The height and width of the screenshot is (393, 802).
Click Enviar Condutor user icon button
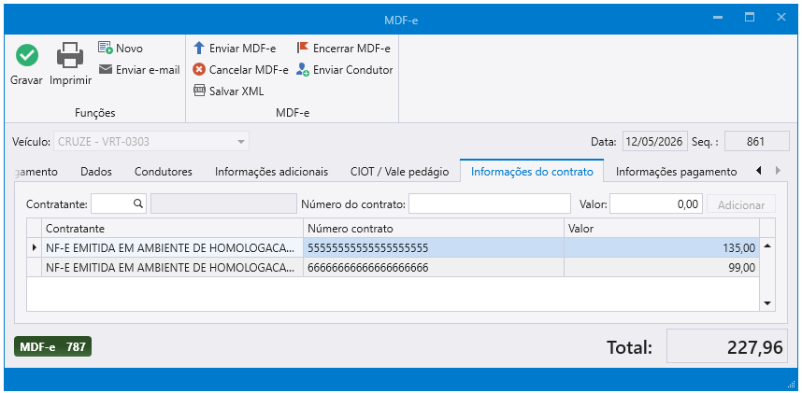coord(344,69)
